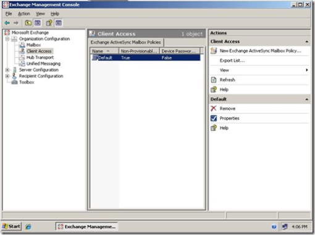
Task: Open the File menu
Action: (9, 14)
